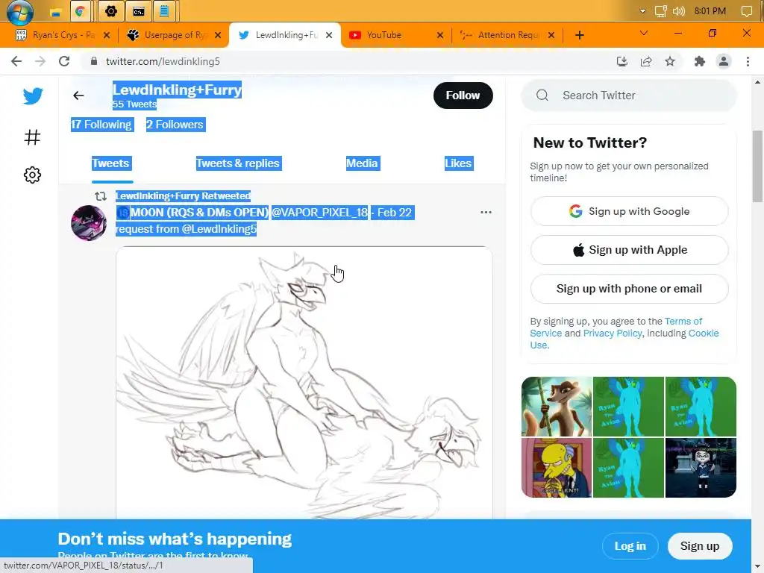The height and width of the screenshot is (573, 764).
Task: Switch to the Attention Required tab
Action: 507,35
